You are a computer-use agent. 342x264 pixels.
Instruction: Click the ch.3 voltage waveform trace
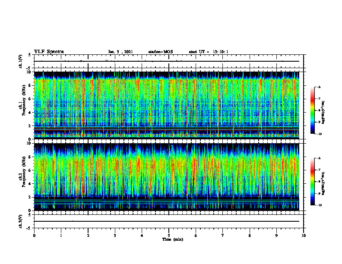(167, 221)
